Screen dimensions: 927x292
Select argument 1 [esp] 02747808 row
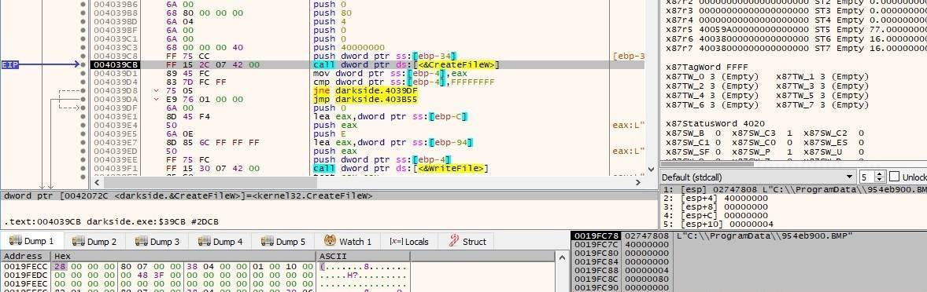[793, 190]
